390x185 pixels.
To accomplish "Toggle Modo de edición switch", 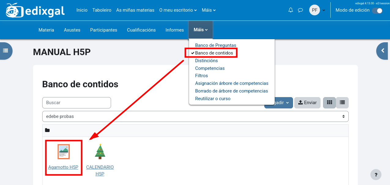I will 377,10.
